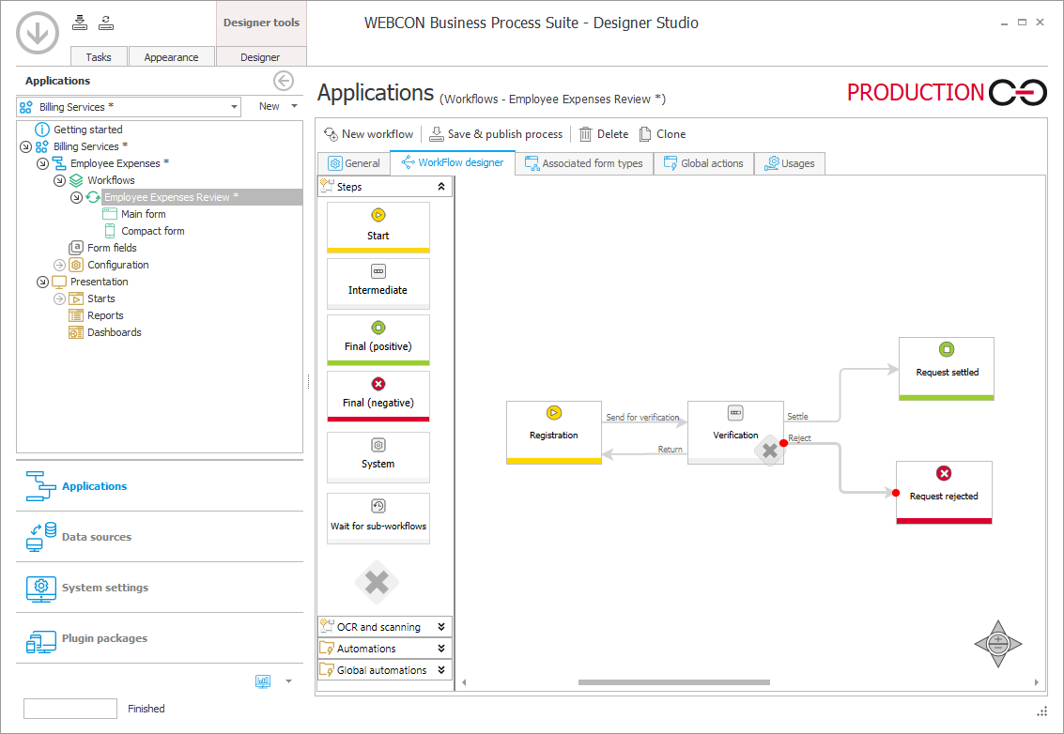Image resolution: width=1064 pixels, height=734 pixels.
Task: Select the Intermediate step in the palette
Action: click(378, 283)
